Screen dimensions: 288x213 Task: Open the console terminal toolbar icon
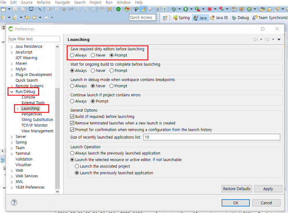coord(31,9)
